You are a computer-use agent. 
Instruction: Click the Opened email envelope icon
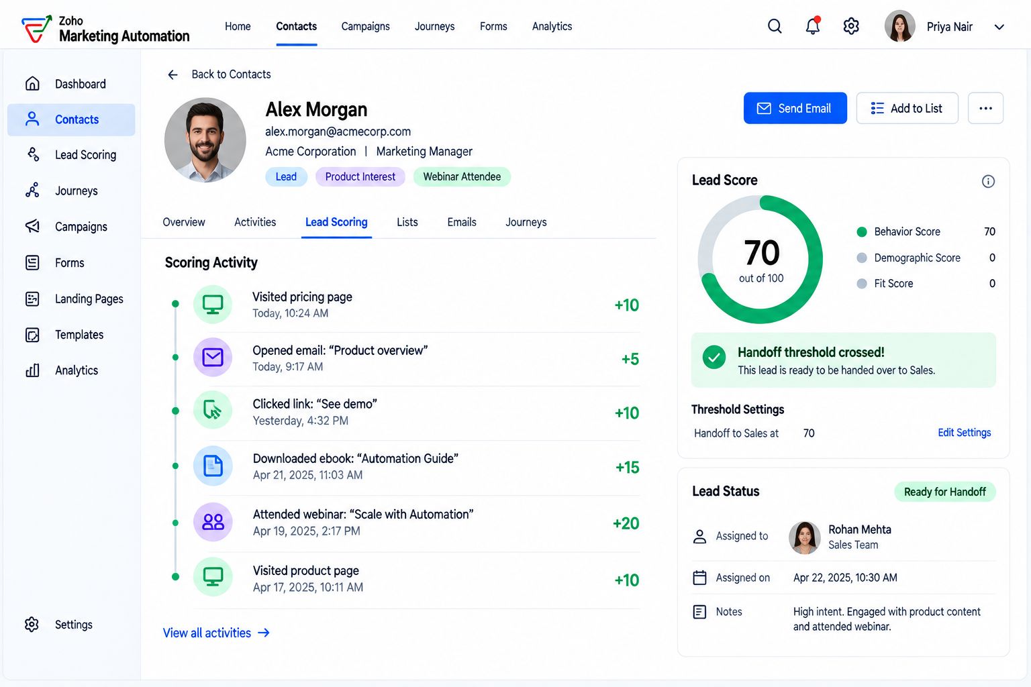pyautogui.click(x=213, y=358)
